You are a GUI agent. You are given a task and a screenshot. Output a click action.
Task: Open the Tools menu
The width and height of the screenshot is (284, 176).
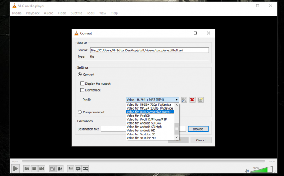tap(91, 13)
